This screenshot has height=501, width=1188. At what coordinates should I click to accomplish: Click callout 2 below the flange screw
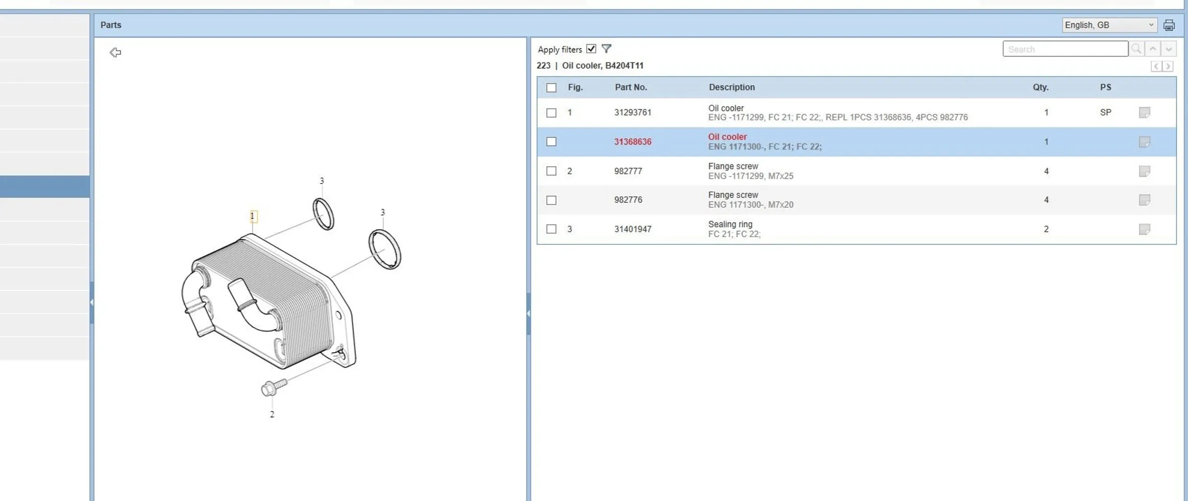[272, 414]
